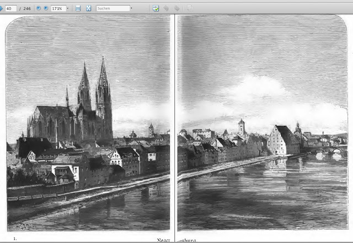The width and height of the screenshot is (353, 243).
Task: Zoom in with the plus button
Action: coord(46,8)
